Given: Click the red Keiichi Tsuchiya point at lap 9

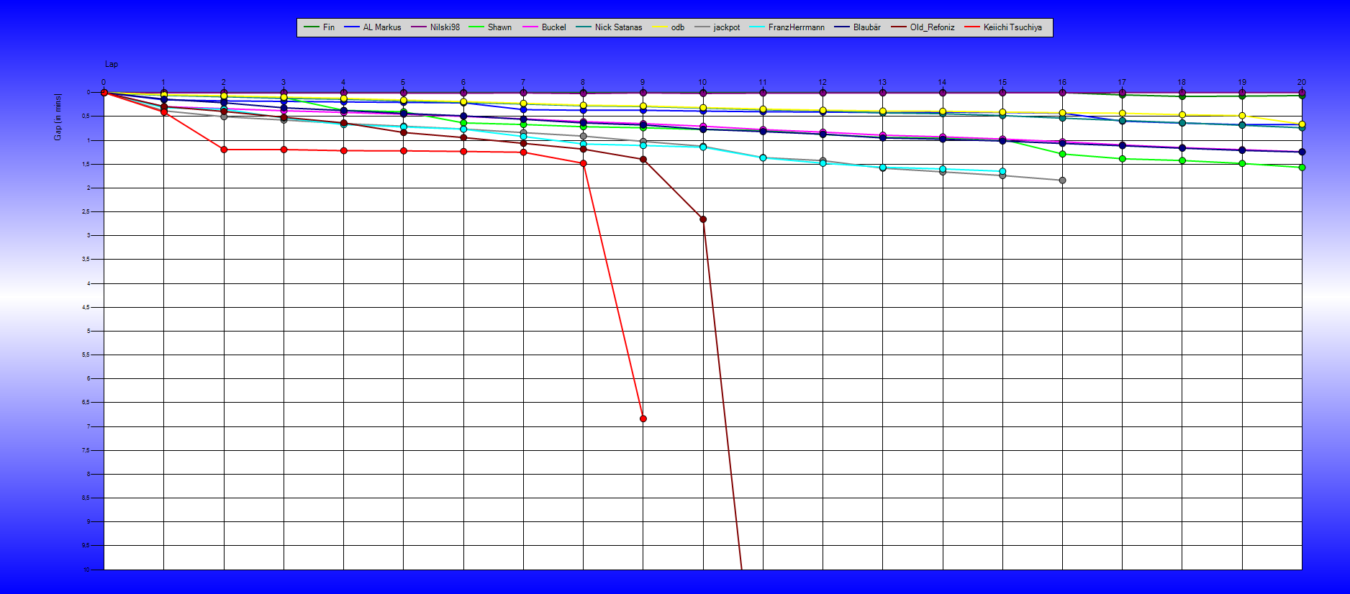Looking at the screenshot, I should 643,419.
